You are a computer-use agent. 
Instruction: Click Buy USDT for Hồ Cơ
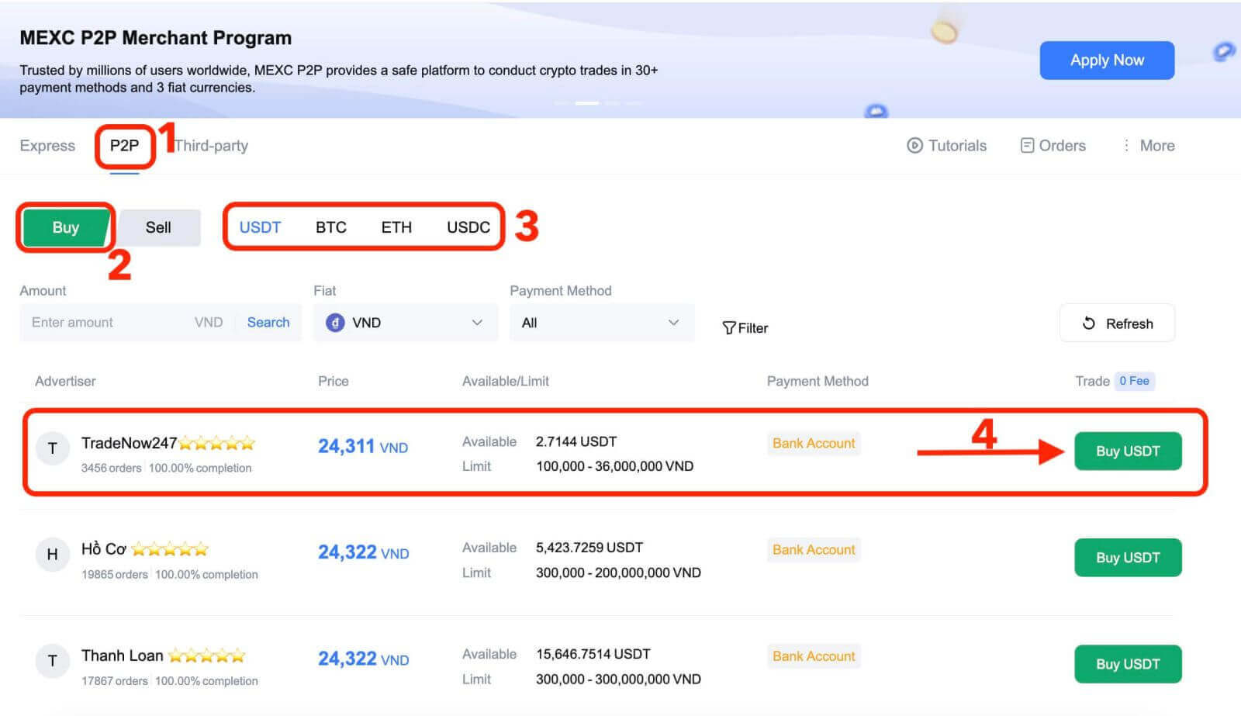pos(1128,557)
